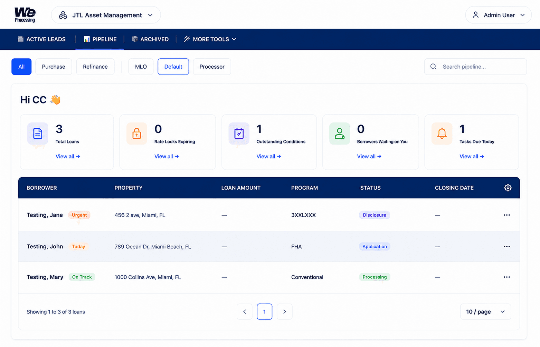This screenshot has width=540, height=347.
Task: Go to next page arrow
Action: pyautogui.click(x=285, y=312)
